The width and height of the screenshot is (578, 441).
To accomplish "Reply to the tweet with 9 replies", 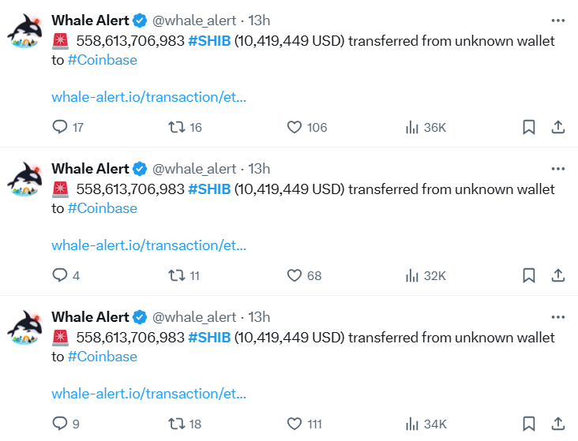I will click(60, 424).
